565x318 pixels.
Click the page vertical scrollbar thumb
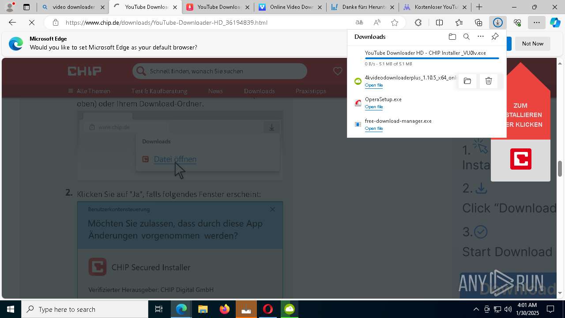(x=560, y=168)
